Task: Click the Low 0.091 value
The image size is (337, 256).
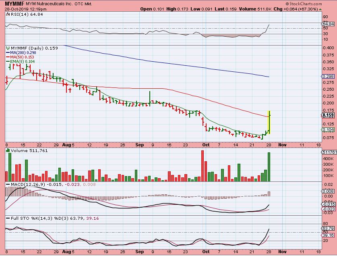Action: coord(201,9)
